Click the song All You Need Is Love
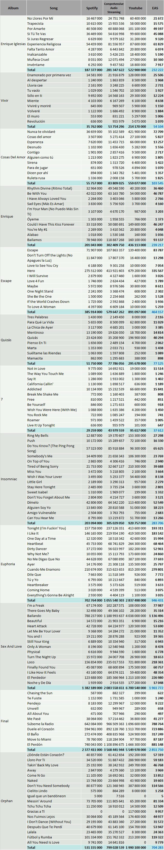The image size is (164, 850). tap(43, 842)
